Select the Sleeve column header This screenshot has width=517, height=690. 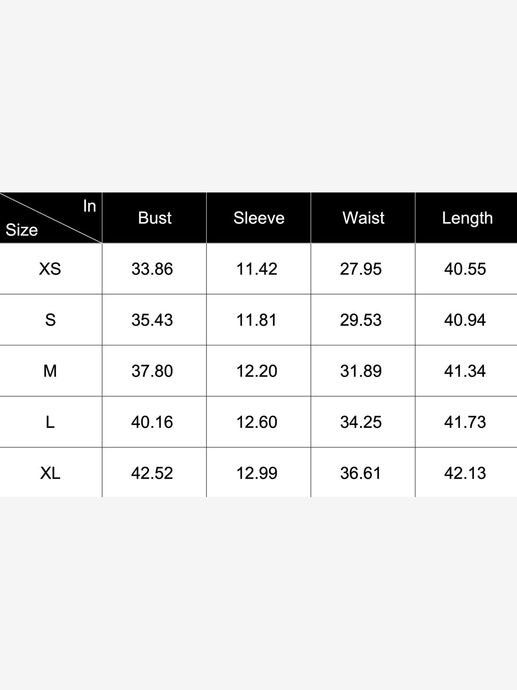click(x=259, y=218)
